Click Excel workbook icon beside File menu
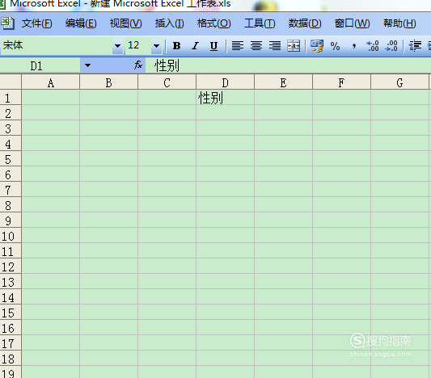431x378 pixels. coord(7,23)
